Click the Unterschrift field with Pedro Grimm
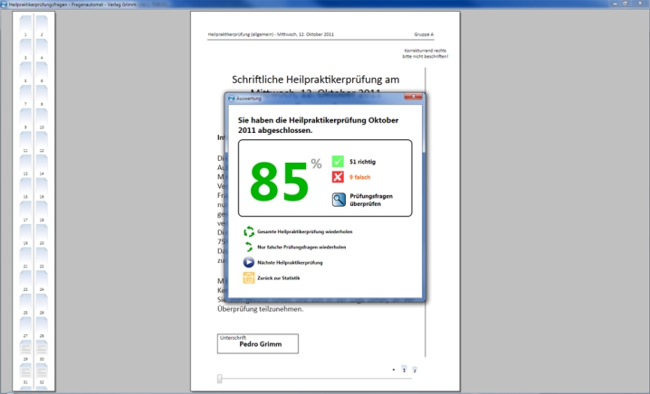 click(258, 343)
